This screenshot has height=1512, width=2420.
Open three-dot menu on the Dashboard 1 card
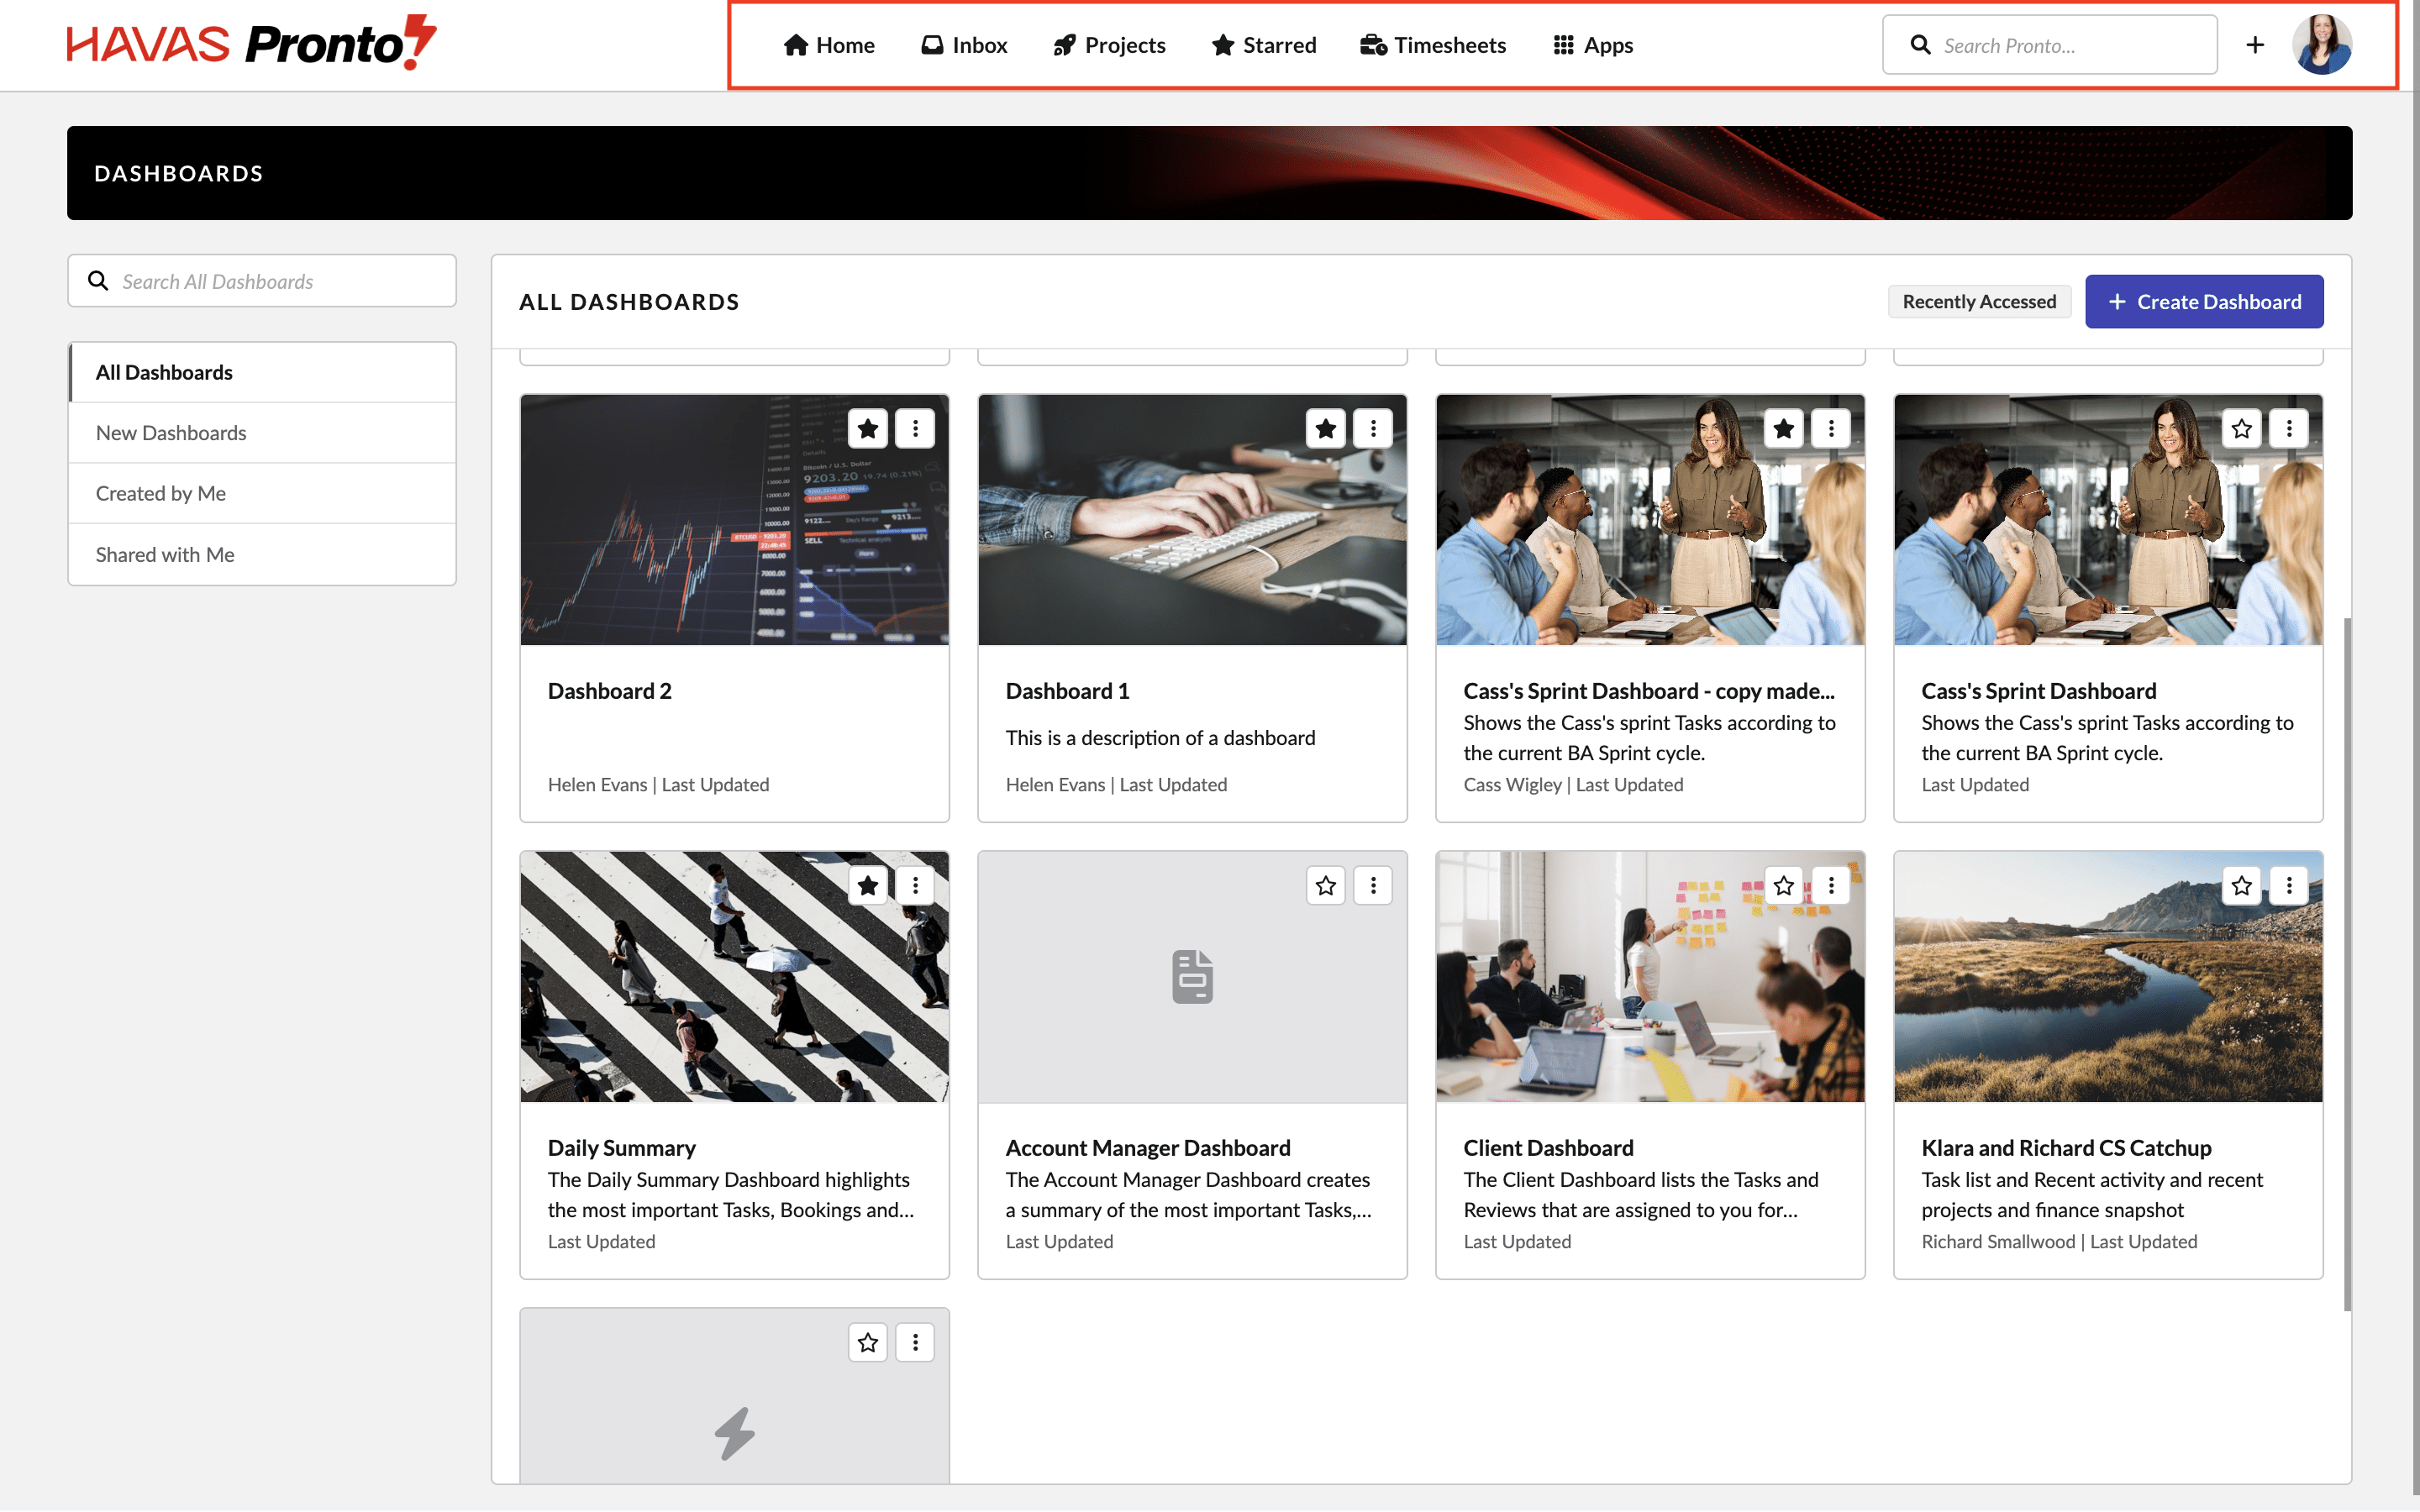1373,429
